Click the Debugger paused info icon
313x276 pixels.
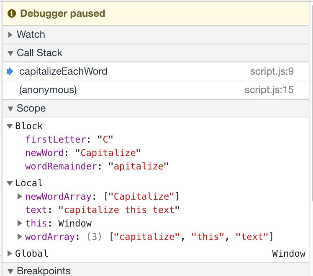(x=12, y=13)
